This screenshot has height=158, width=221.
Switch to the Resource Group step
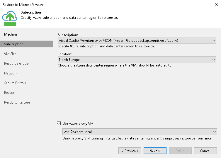coord(16,64)
